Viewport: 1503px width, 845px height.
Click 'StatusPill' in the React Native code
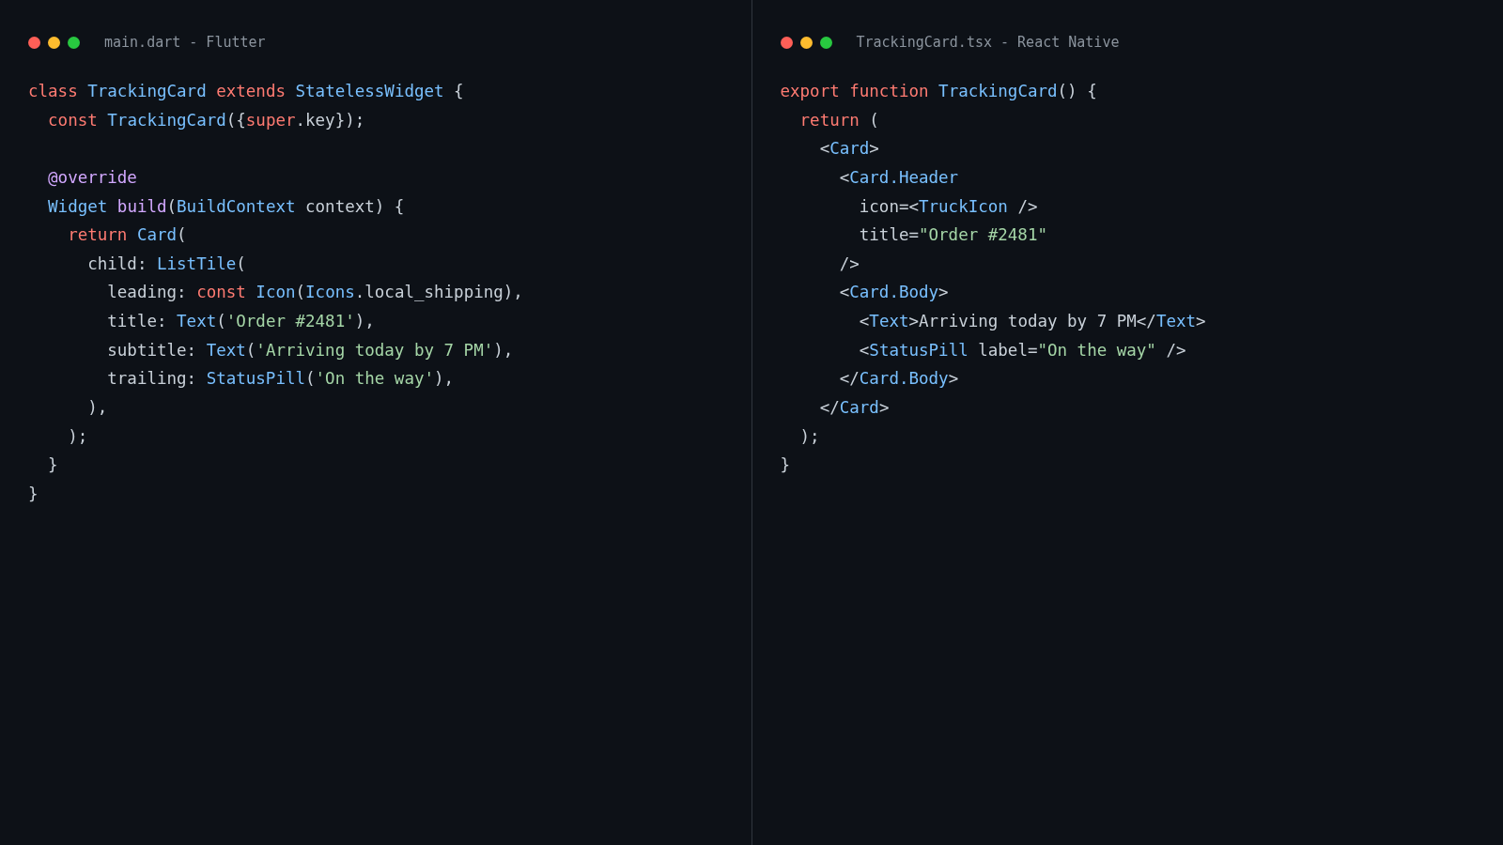(919, 350)
